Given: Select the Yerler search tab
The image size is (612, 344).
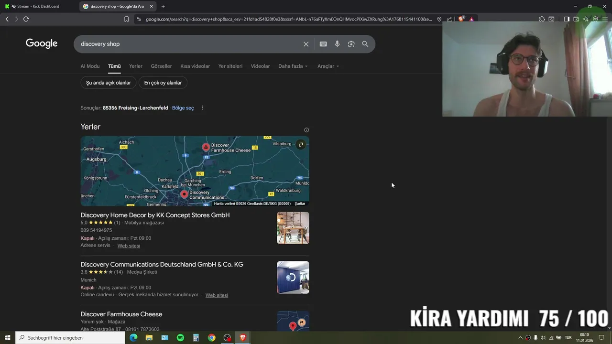Looking at the screenshot, I should (x=136, y=66).
